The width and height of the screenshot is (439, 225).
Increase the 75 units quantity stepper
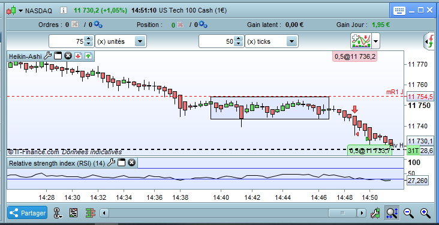tap(89, 39)
